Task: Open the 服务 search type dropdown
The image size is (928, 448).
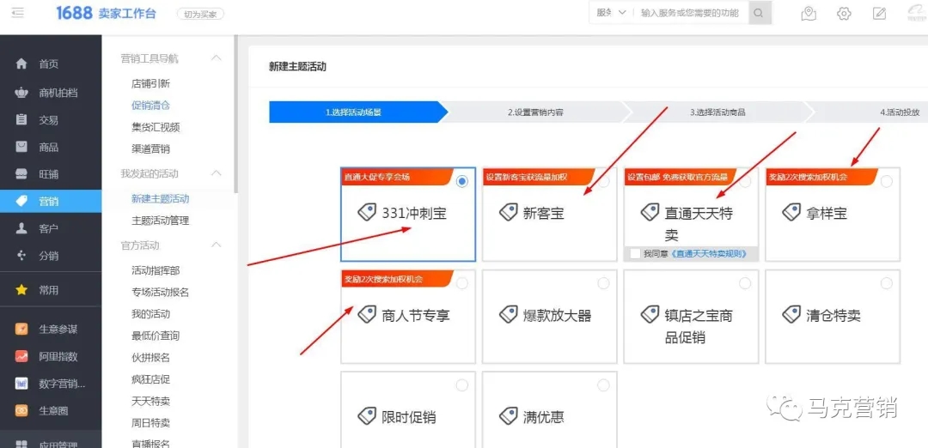Action: 612,13
